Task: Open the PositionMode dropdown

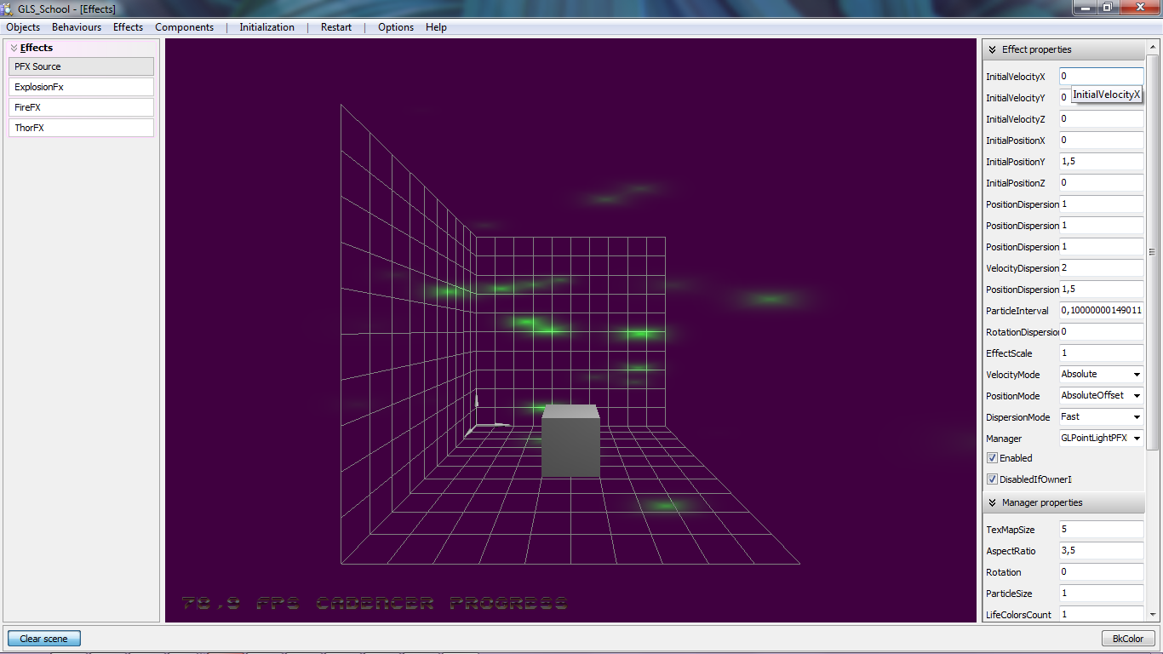Action: 1137,396
